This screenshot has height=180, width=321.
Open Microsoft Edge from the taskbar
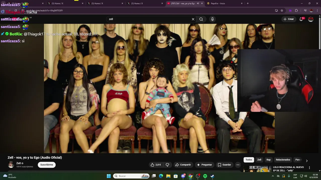161,176
